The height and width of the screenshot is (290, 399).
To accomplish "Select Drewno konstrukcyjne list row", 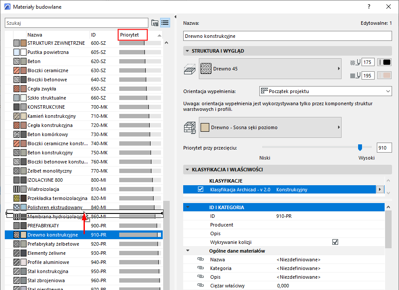I will [x=84, y=235].
